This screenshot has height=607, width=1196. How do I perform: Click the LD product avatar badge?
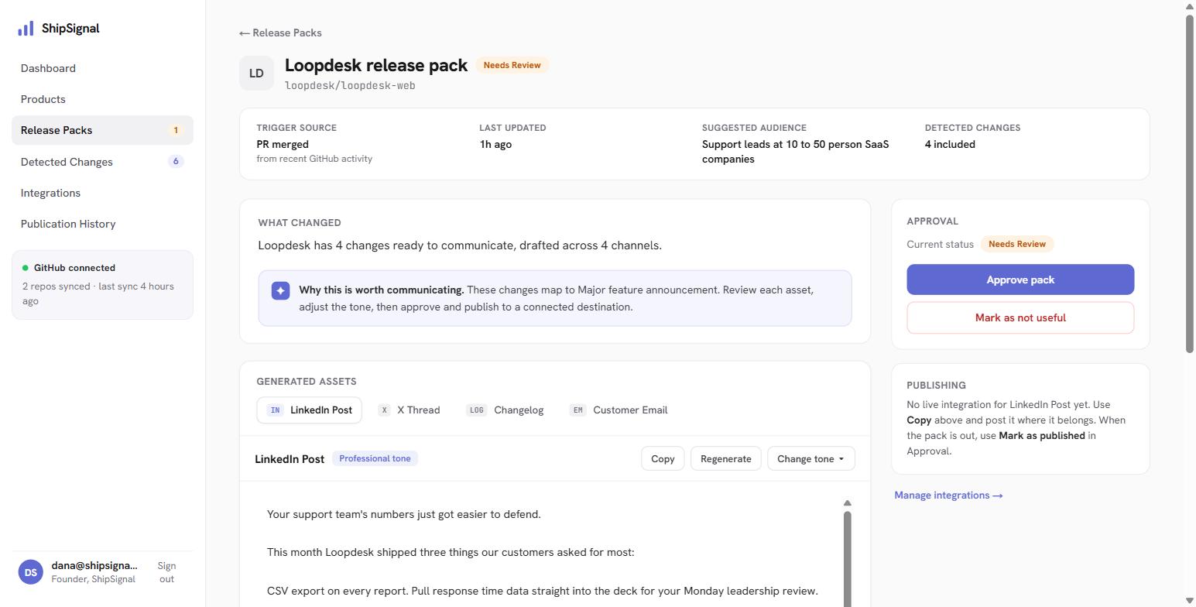coord(256,74)
